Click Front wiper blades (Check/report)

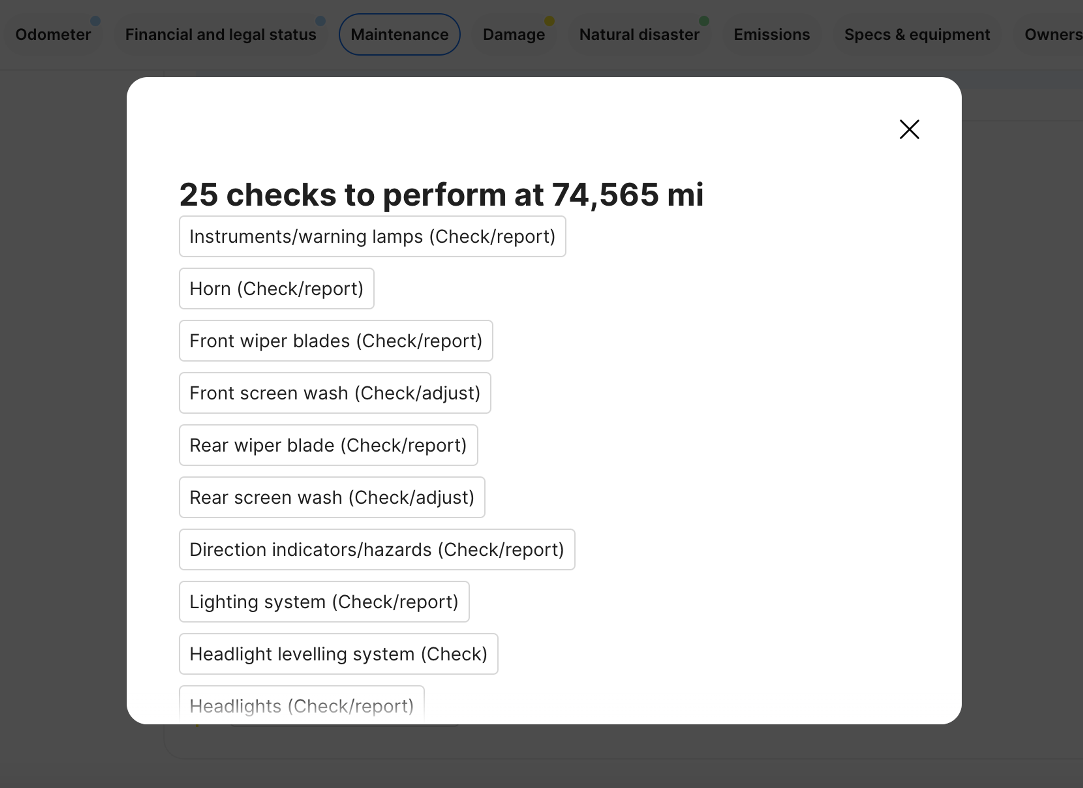point(336,340)
